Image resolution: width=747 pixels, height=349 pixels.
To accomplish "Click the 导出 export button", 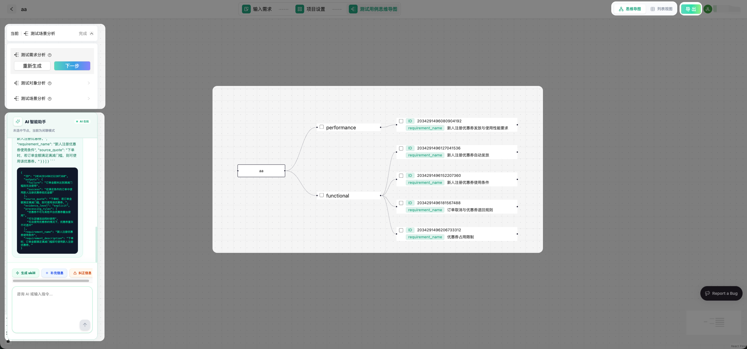I will tap(691, 9).
